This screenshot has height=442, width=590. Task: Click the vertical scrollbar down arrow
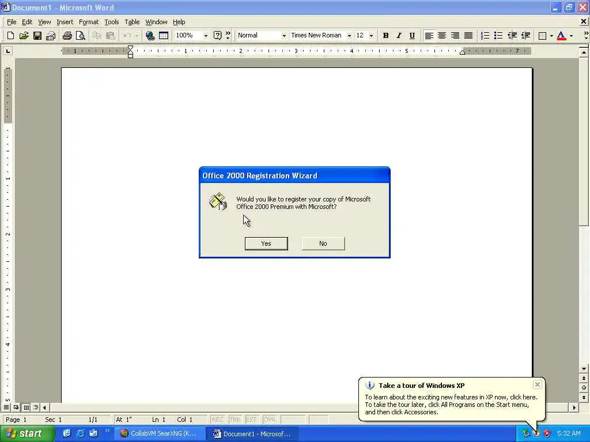[584, 369]
